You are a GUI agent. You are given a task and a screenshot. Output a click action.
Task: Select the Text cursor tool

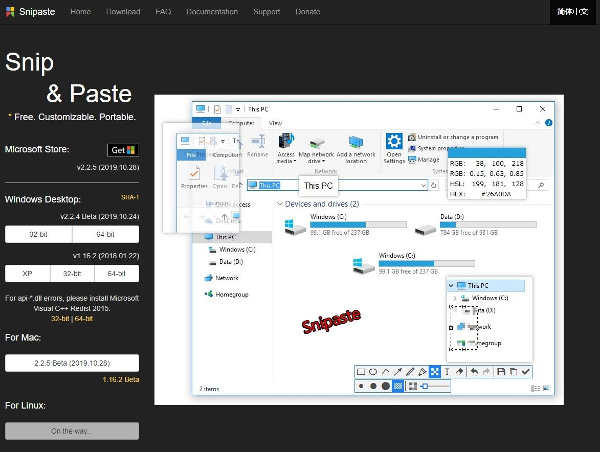447,372
